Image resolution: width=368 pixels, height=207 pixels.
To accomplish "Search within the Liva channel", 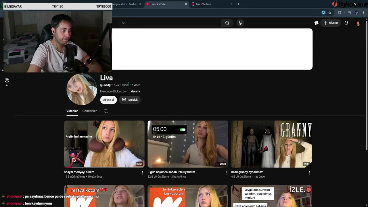I will [106, 111].
